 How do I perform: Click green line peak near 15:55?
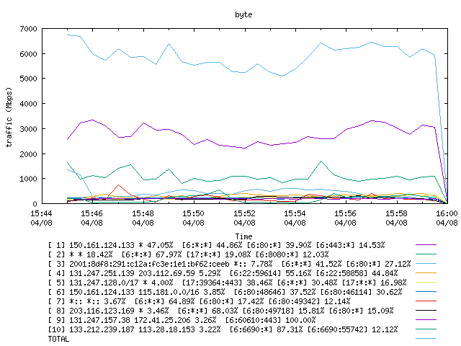click(x=321, y=161)
